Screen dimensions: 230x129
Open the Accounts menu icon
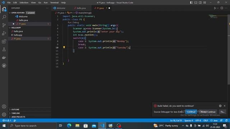(4, 106)
